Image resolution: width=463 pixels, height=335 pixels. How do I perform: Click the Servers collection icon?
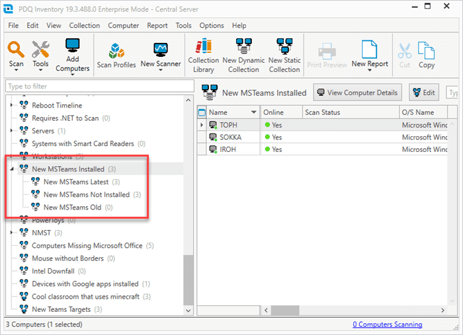24,130
